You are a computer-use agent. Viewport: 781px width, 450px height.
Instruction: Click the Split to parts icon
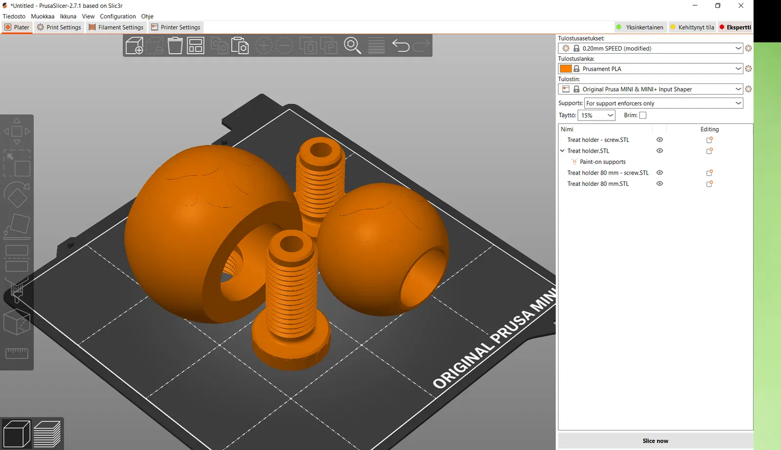pyautogui.click(x=329, y=46)
